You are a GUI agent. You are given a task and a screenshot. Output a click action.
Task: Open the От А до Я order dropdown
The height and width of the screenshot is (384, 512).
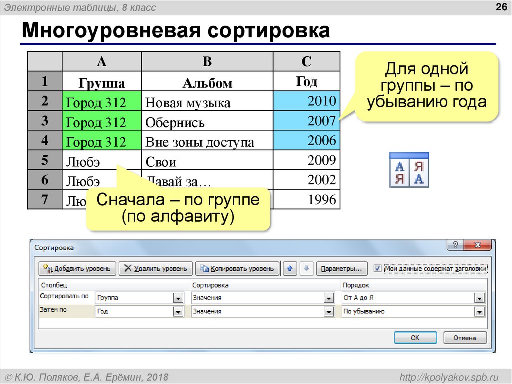[479, 297]
